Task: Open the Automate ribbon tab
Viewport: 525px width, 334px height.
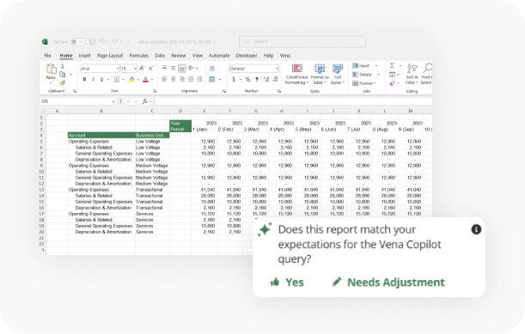Action: point(219,56)
